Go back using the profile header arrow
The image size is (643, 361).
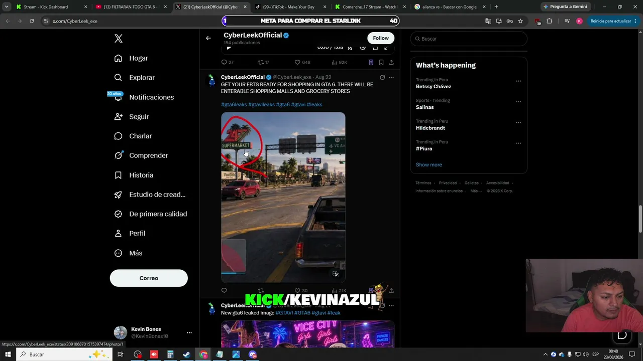point(208,38)
